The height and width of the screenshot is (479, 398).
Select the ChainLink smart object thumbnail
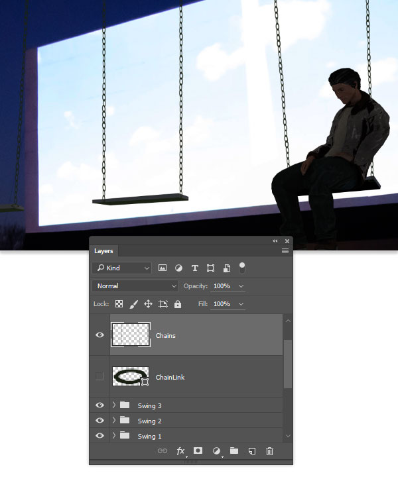point(131,376)
